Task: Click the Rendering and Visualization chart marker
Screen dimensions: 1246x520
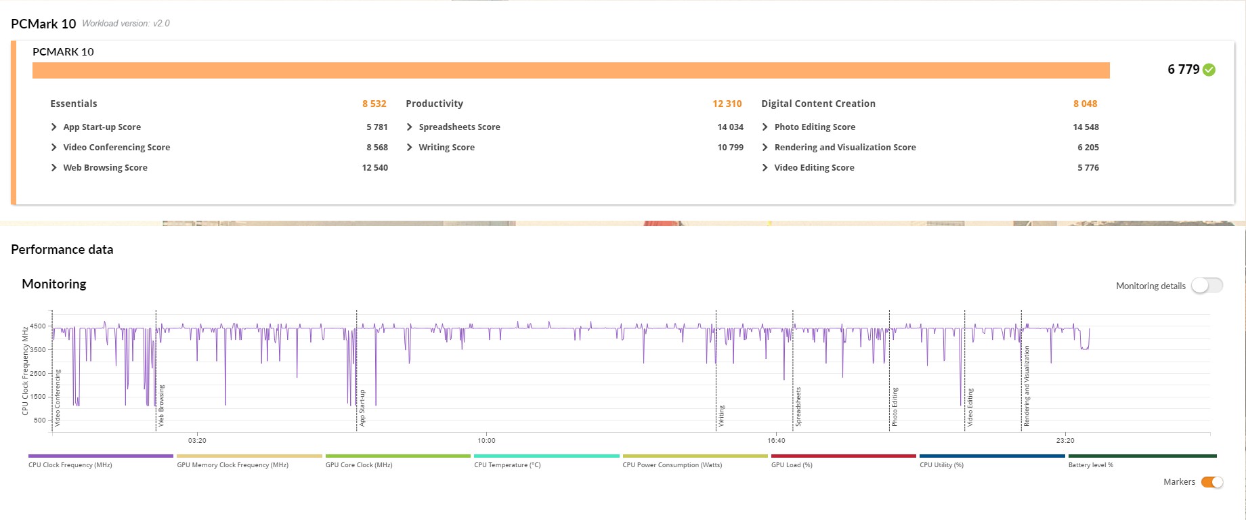Action: (x=1027, y=386)
